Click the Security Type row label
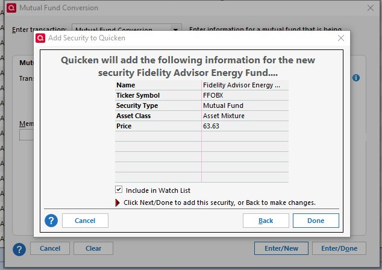Viewport: 382px width, 270px height. pyautogui.click(x=137, y=105)
